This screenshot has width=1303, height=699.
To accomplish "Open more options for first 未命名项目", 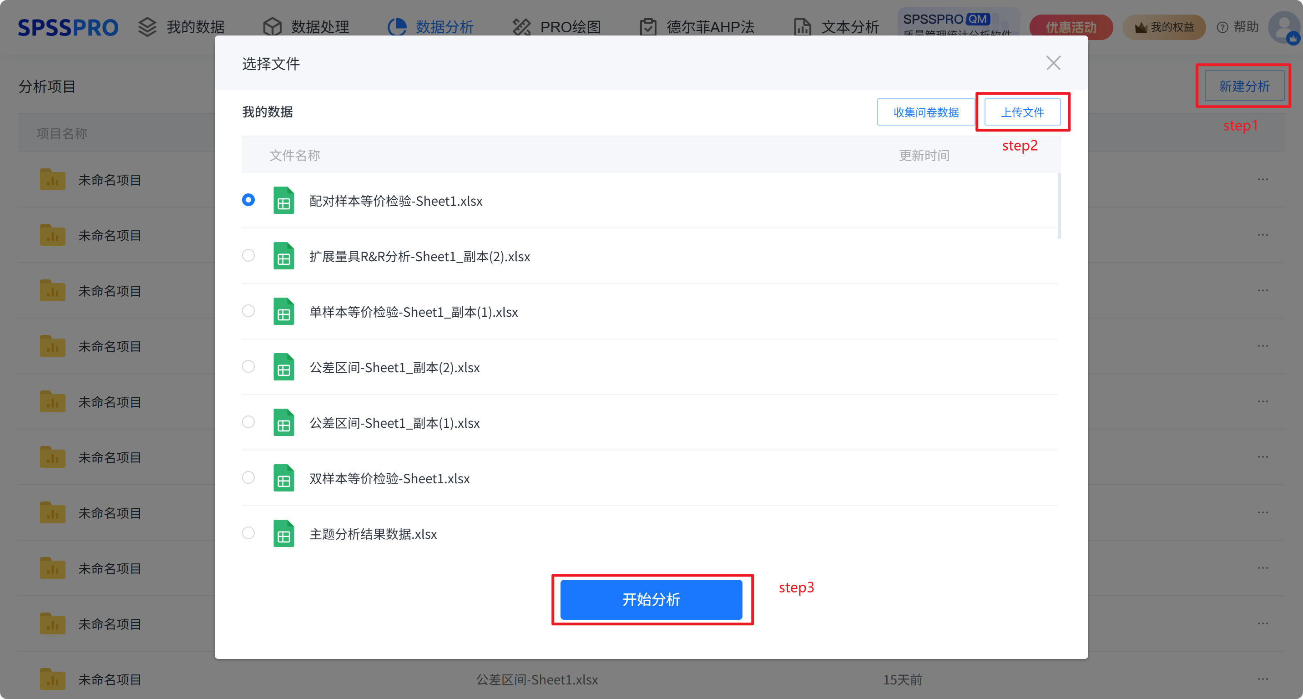I will 1263,180.
